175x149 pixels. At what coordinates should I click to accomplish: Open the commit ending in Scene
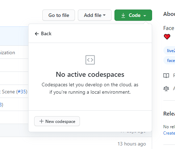click(x=8, y=92)
